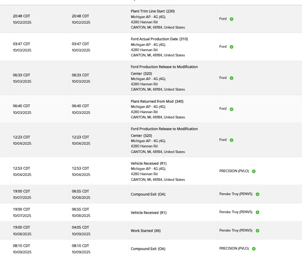The height and width of the screenshot is (256, 302).
Task: Click green icon beside Penske Troy on 10/07 Vehicle Received row
Action: coord(257,212)
